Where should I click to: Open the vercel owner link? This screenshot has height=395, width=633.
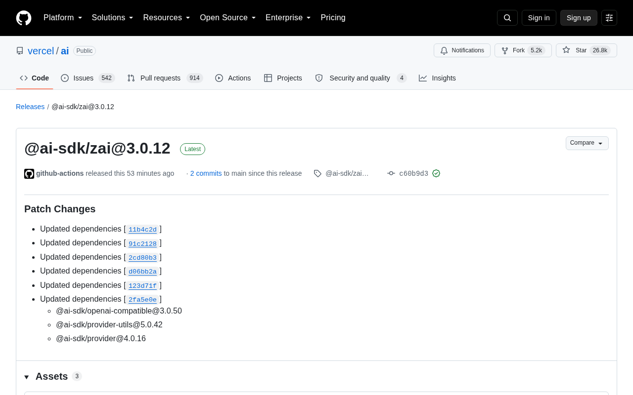pyautogui.click(x=41, y=51)
